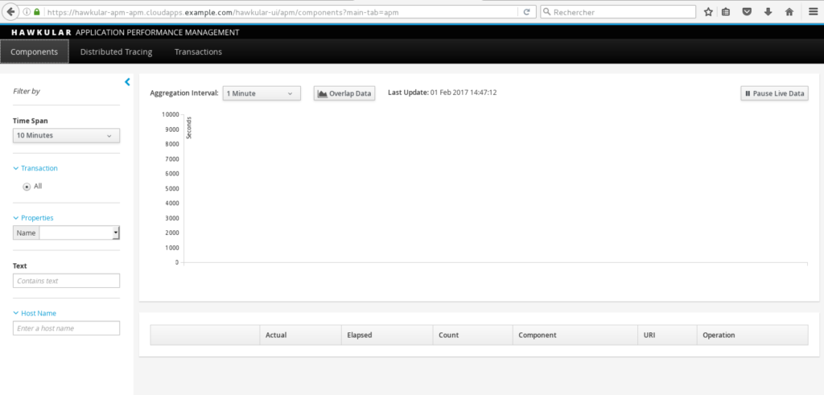Image resolution: width=824 pixels, height=395 pixels.
Task: Open the Time Span 10 Minutes dropdown
Action: [66, 135]
